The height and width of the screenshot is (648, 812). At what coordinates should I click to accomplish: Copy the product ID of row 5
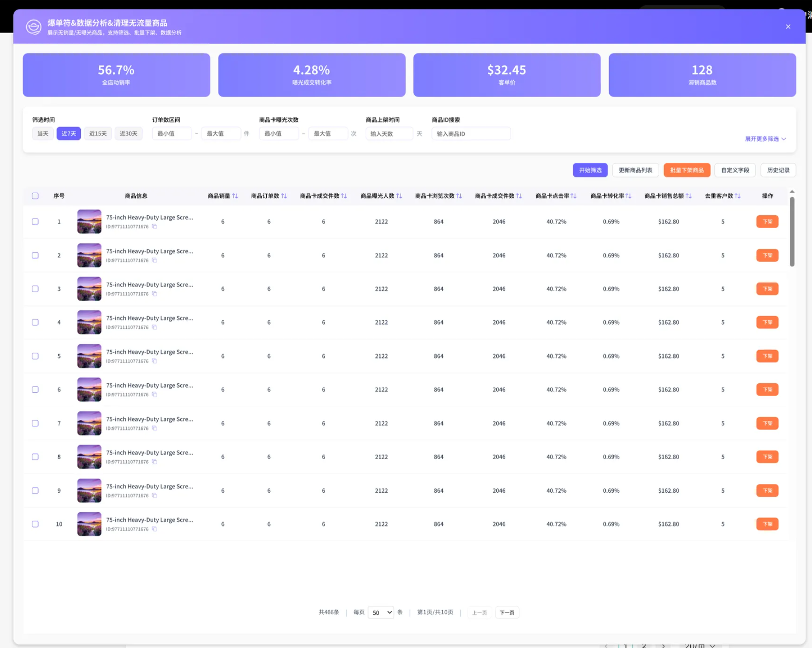(155, 361)
